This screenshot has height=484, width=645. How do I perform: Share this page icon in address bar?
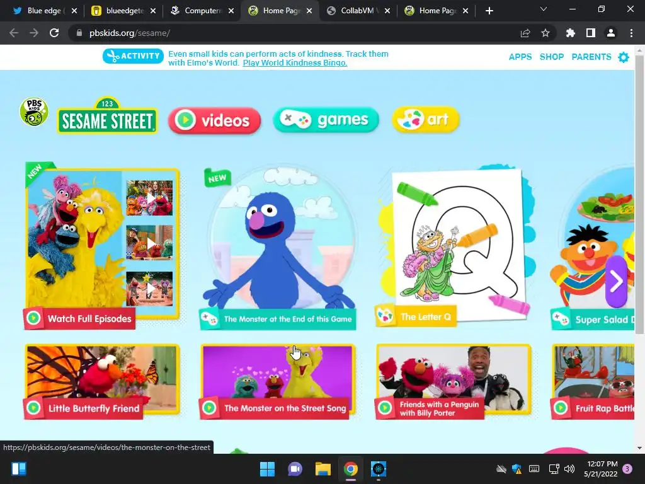click(x=525, y=33)
